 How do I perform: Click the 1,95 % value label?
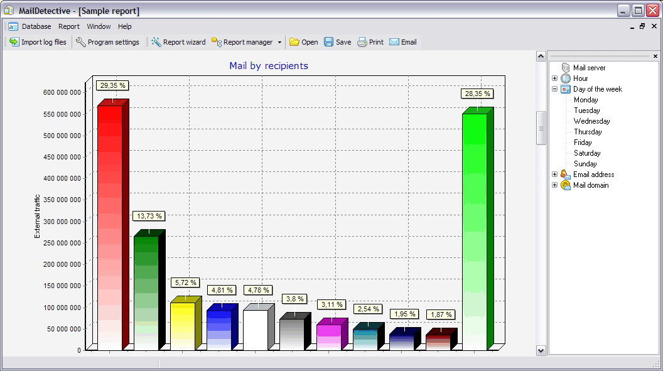(404, 314)
